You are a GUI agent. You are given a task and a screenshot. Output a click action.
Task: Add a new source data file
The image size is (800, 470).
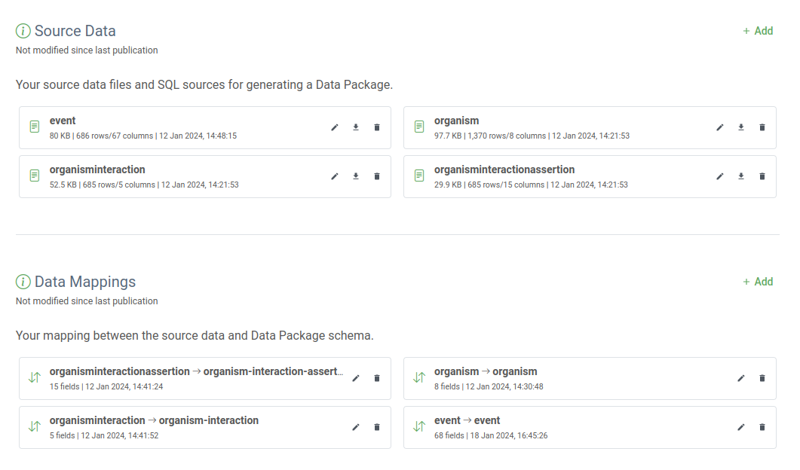758,31
